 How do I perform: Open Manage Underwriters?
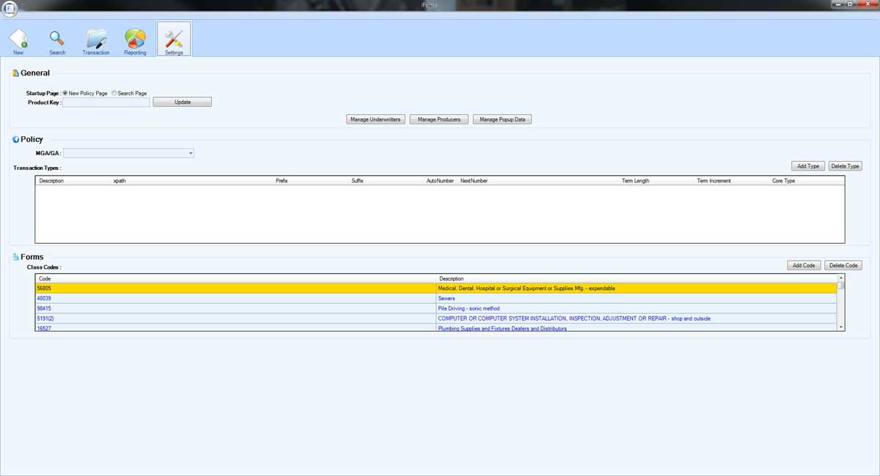(375, 119)
